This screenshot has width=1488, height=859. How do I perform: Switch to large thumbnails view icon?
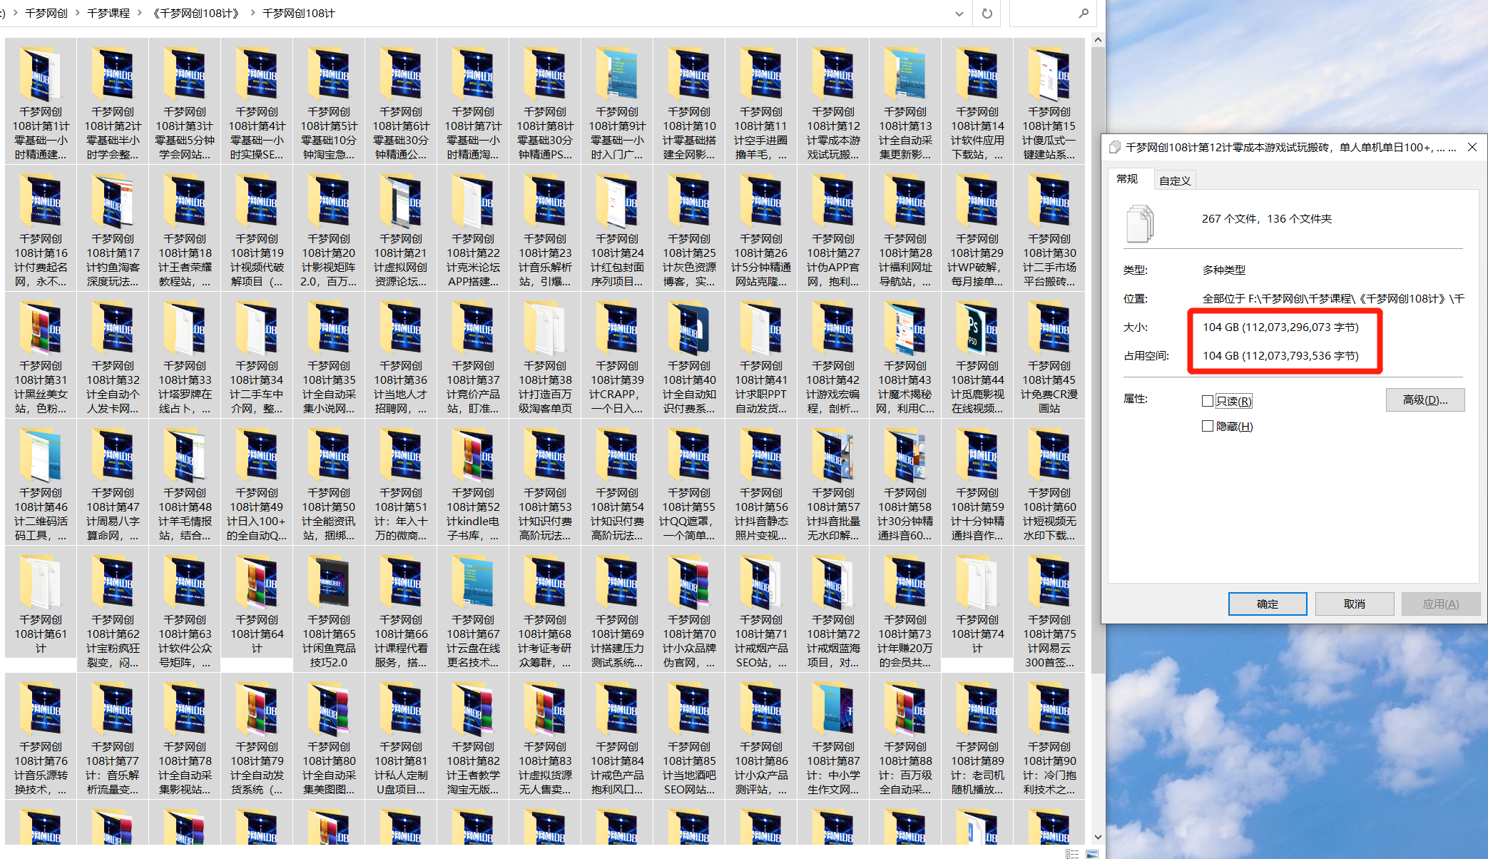1092,854
